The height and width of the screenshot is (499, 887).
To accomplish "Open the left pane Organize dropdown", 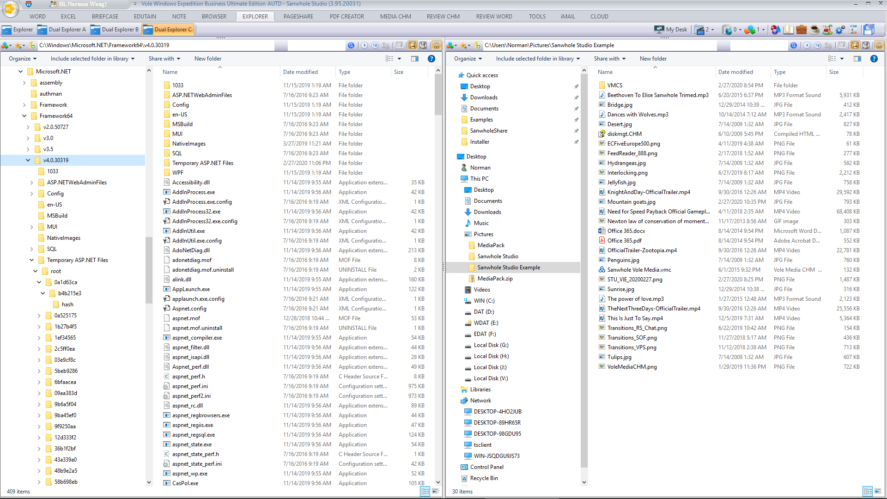I will pos(22,59).
